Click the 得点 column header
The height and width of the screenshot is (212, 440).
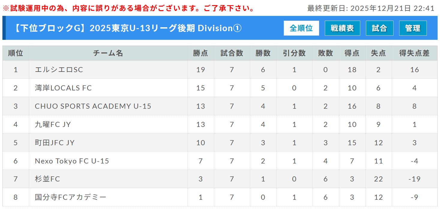click(x=352, y=53)
